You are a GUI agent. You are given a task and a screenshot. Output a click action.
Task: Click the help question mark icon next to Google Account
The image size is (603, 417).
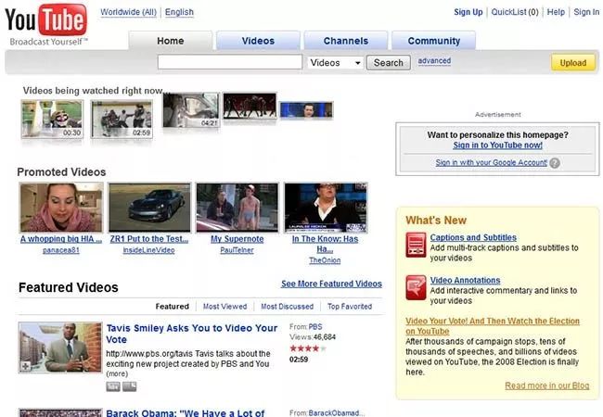click(555, 163)
